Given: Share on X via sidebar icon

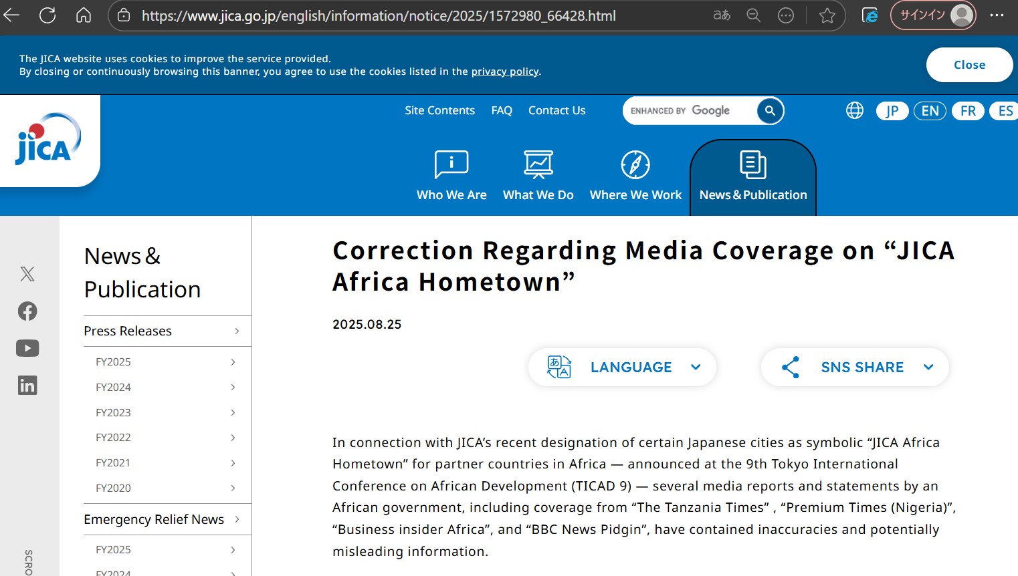Looking at the screenshot, I should click(x=27, y=273).
